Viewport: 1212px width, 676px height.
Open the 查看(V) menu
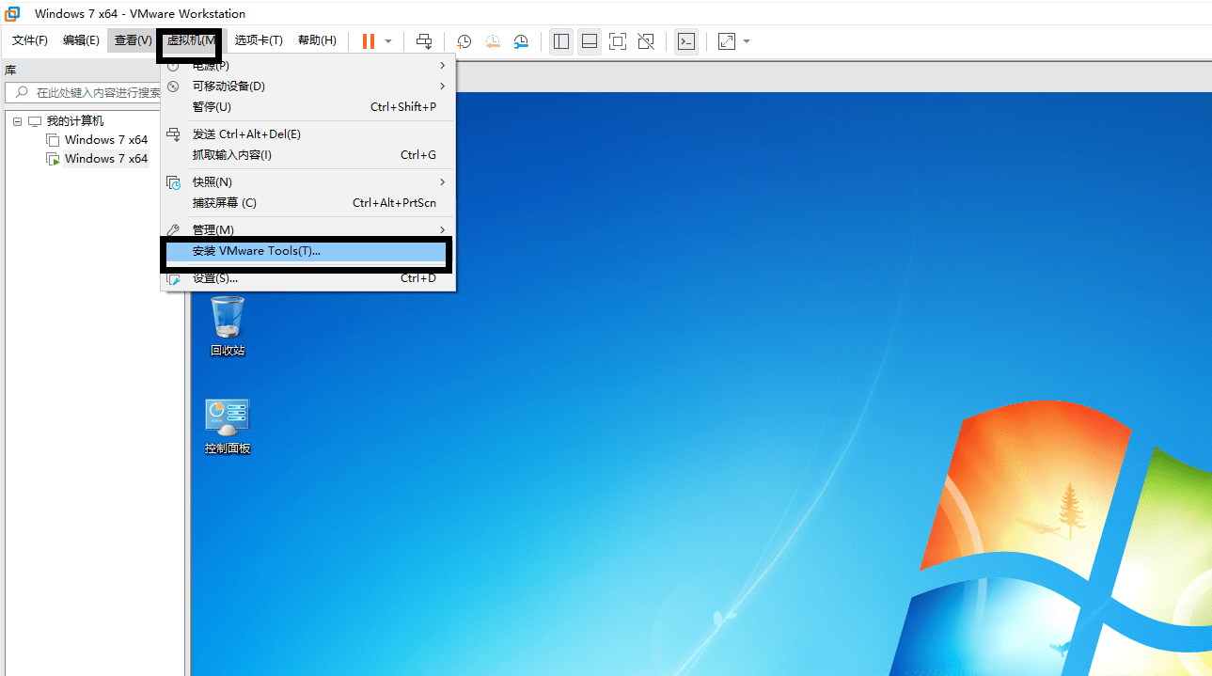point(133,40)
